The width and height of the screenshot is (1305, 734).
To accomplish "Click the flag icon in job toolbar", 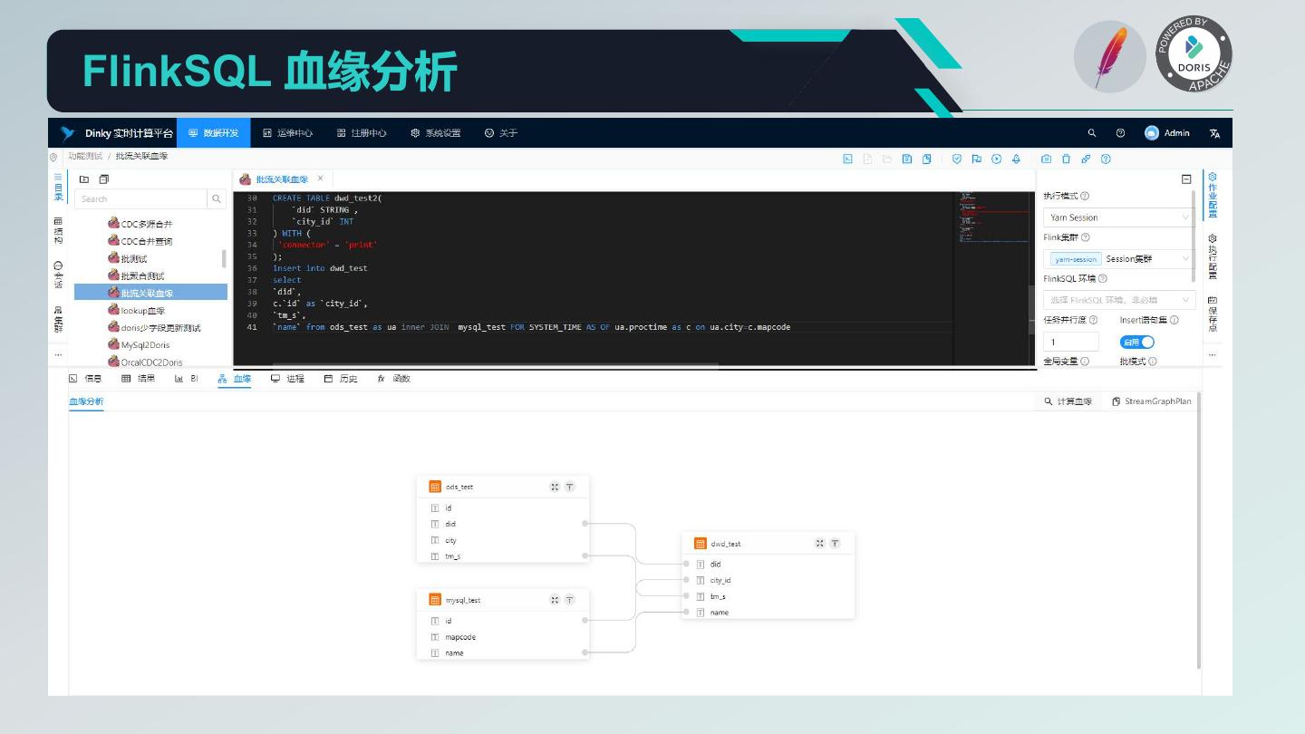I will [x=976, y=159].
